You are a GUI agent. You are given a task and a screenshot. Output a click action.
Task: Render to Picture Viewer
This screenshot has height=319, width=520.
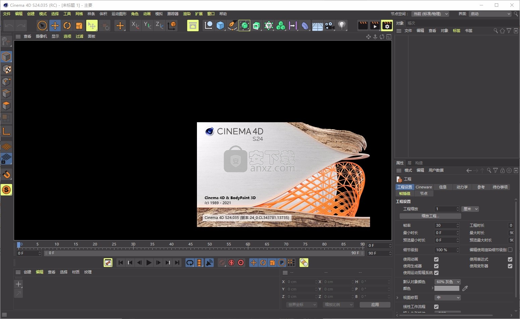point(375,26)
